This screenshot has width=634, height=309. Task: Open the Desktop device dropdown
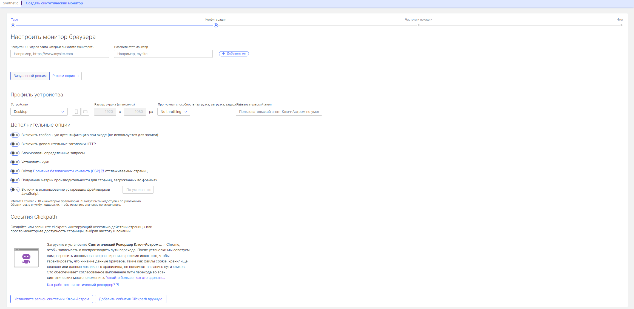point(39,112)
